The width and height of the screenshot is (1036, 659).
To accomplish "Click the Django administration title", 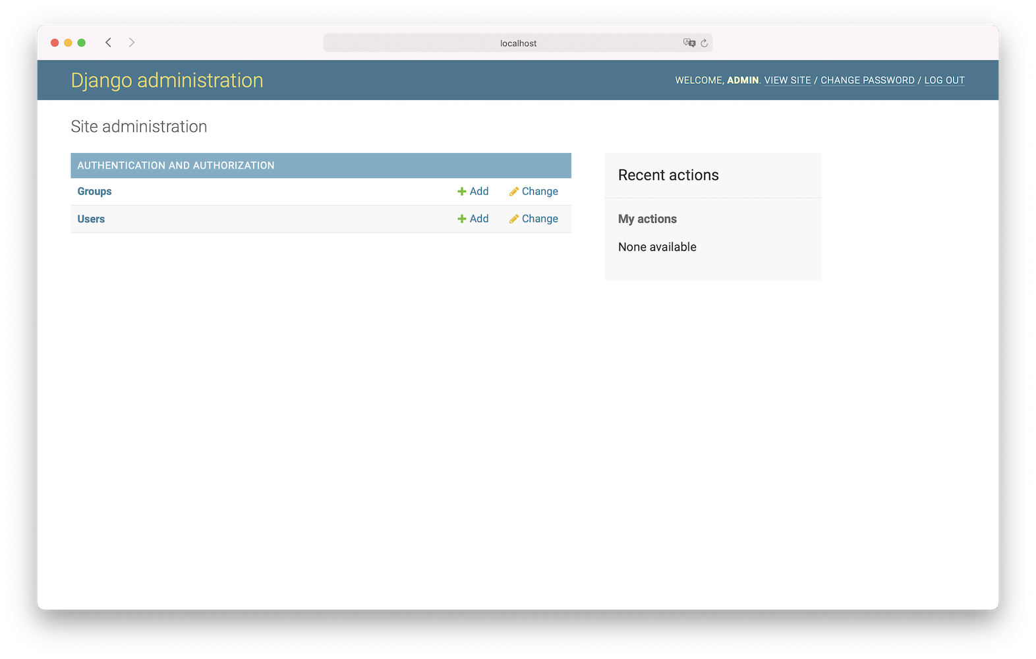I will tap(167, 80).
